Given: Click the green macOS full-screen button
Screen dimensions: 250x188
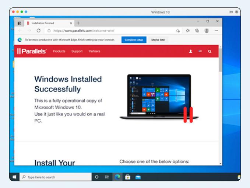Looking at the screenshot, I should point(22,12).
